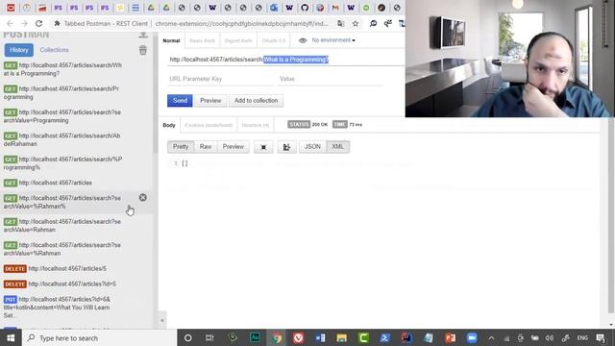Open history entry searchValue=%Rahman%
615x346 pixels.
(x=62, y=203)
